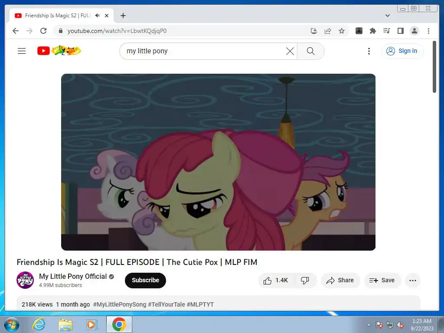Open the clock showing 1:23 AM

[422, 325]
